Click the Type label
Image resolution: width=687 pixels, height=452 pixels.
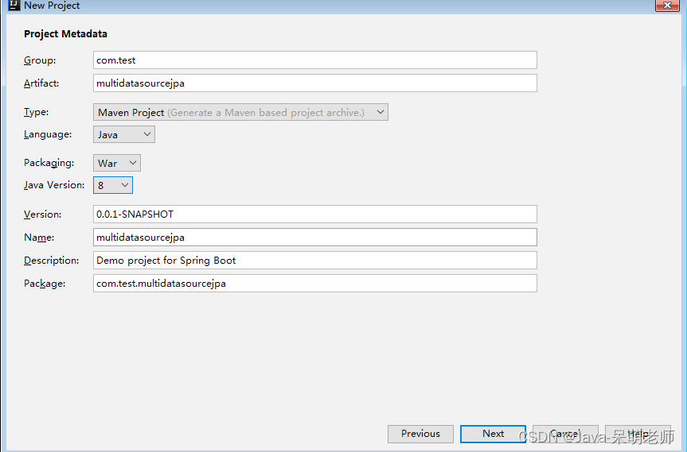(x=37, y=112)
